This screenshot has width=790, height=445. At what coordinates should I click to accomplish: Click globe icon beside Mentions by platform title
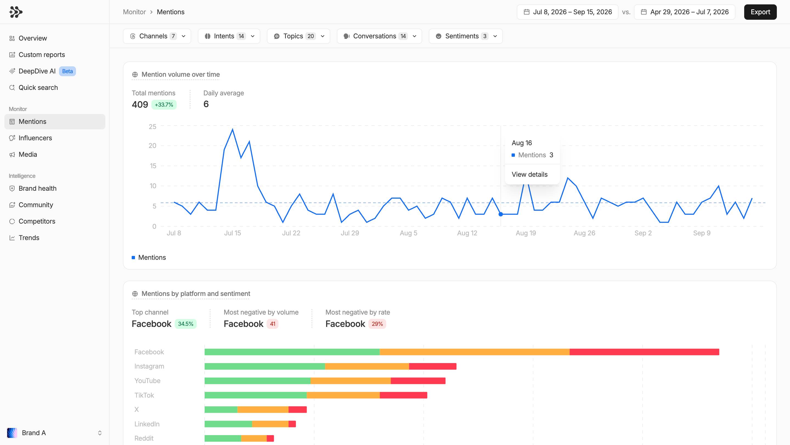pyautogui.click(x=135, y=294)
